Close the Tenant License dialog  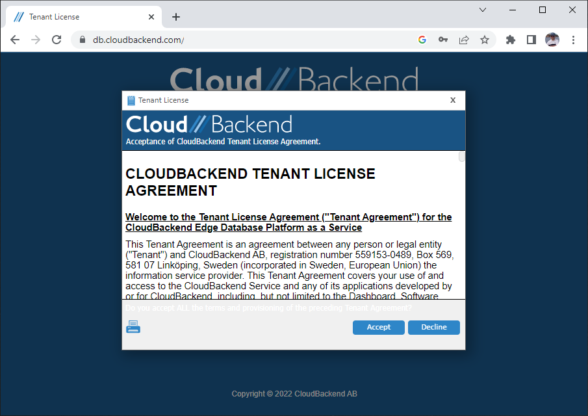coord(453,100)
